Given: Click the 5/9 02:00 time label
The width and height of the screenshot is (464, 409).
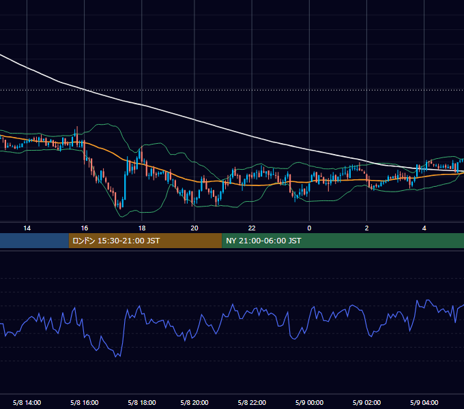Looking at the screenshot, I should [x=366, y=402].
